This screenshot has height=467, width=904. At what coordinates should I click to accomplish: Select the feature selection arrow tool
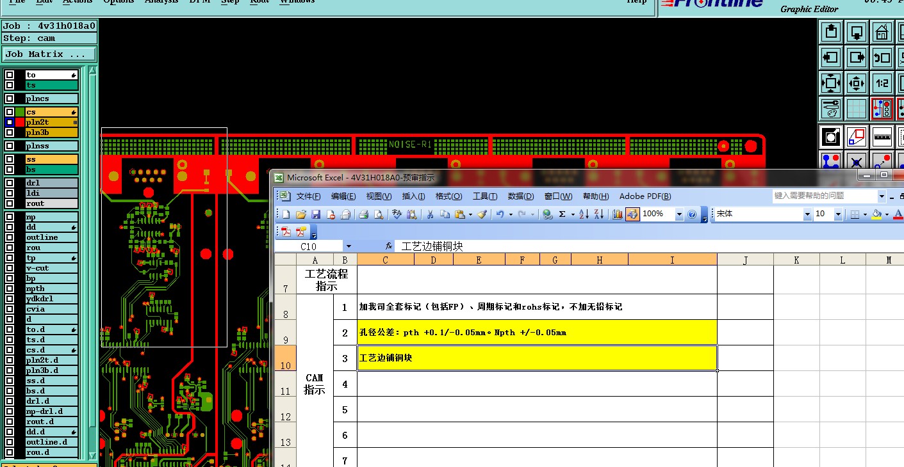coord(831,136)
